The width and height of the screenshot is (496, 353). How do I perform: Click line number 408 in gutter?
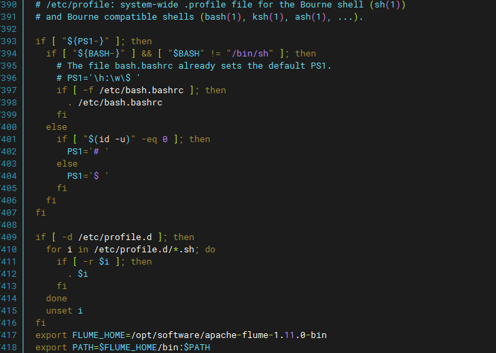pyautogui.click(x=9, y=225)
